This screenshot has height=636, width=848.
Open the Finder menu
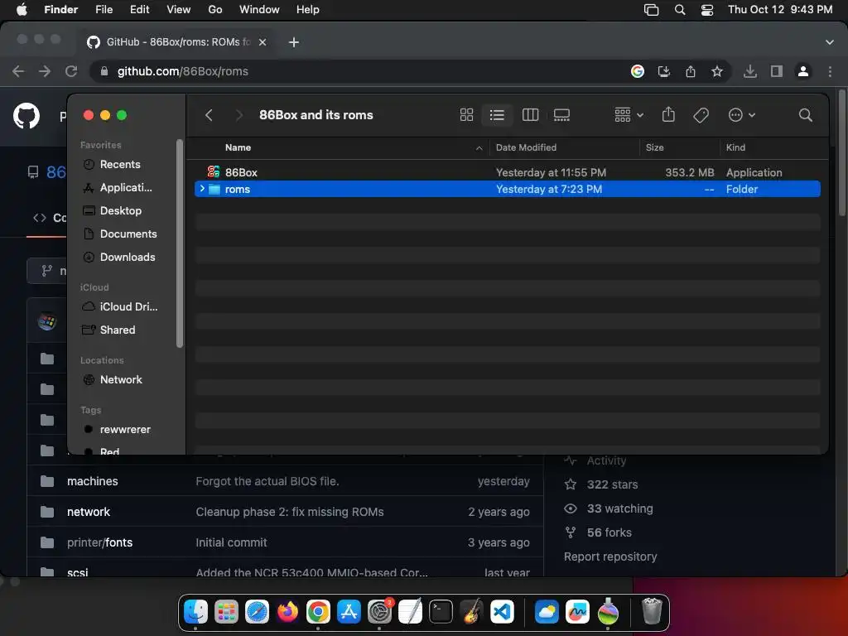61,10
